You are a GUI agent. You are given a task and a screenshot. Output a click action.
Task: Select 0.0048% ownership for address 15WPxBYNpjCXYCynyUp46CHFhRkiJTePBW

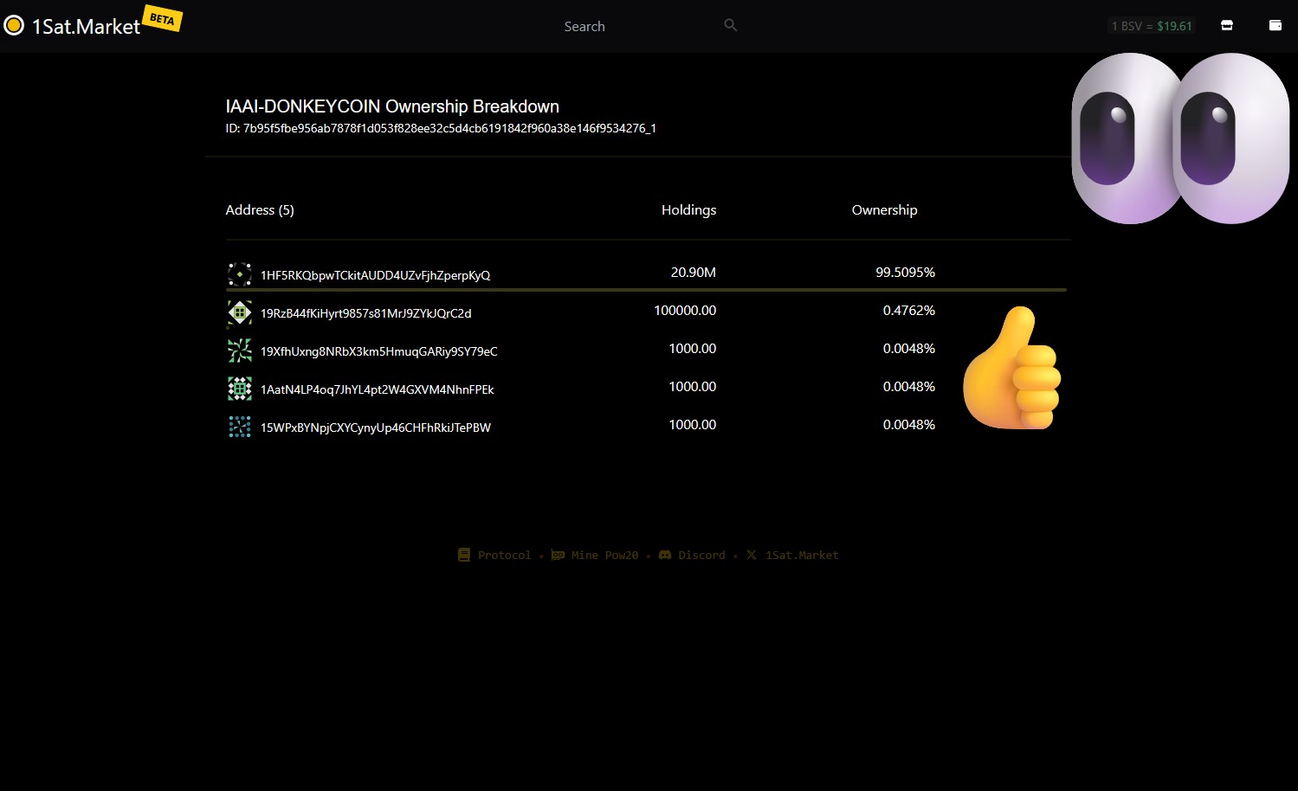(x=909, y=424)
